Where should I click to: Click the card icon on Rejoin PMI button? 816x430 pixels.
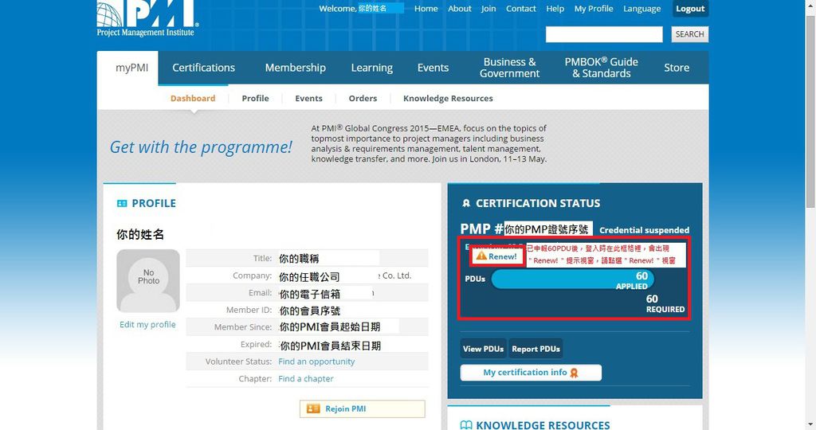tap(313, 408)
